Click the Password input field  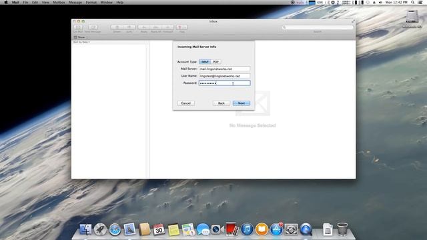tap(224, 83)
